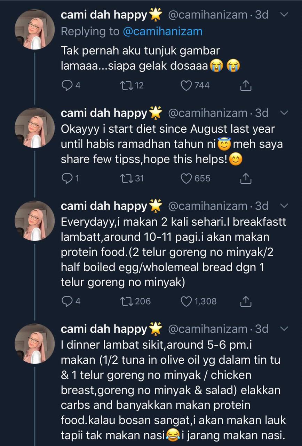Reply to the breakfast protein food tweet
Image resolution: width=302 pixels, height=446 pixels.
pos(67,301)
